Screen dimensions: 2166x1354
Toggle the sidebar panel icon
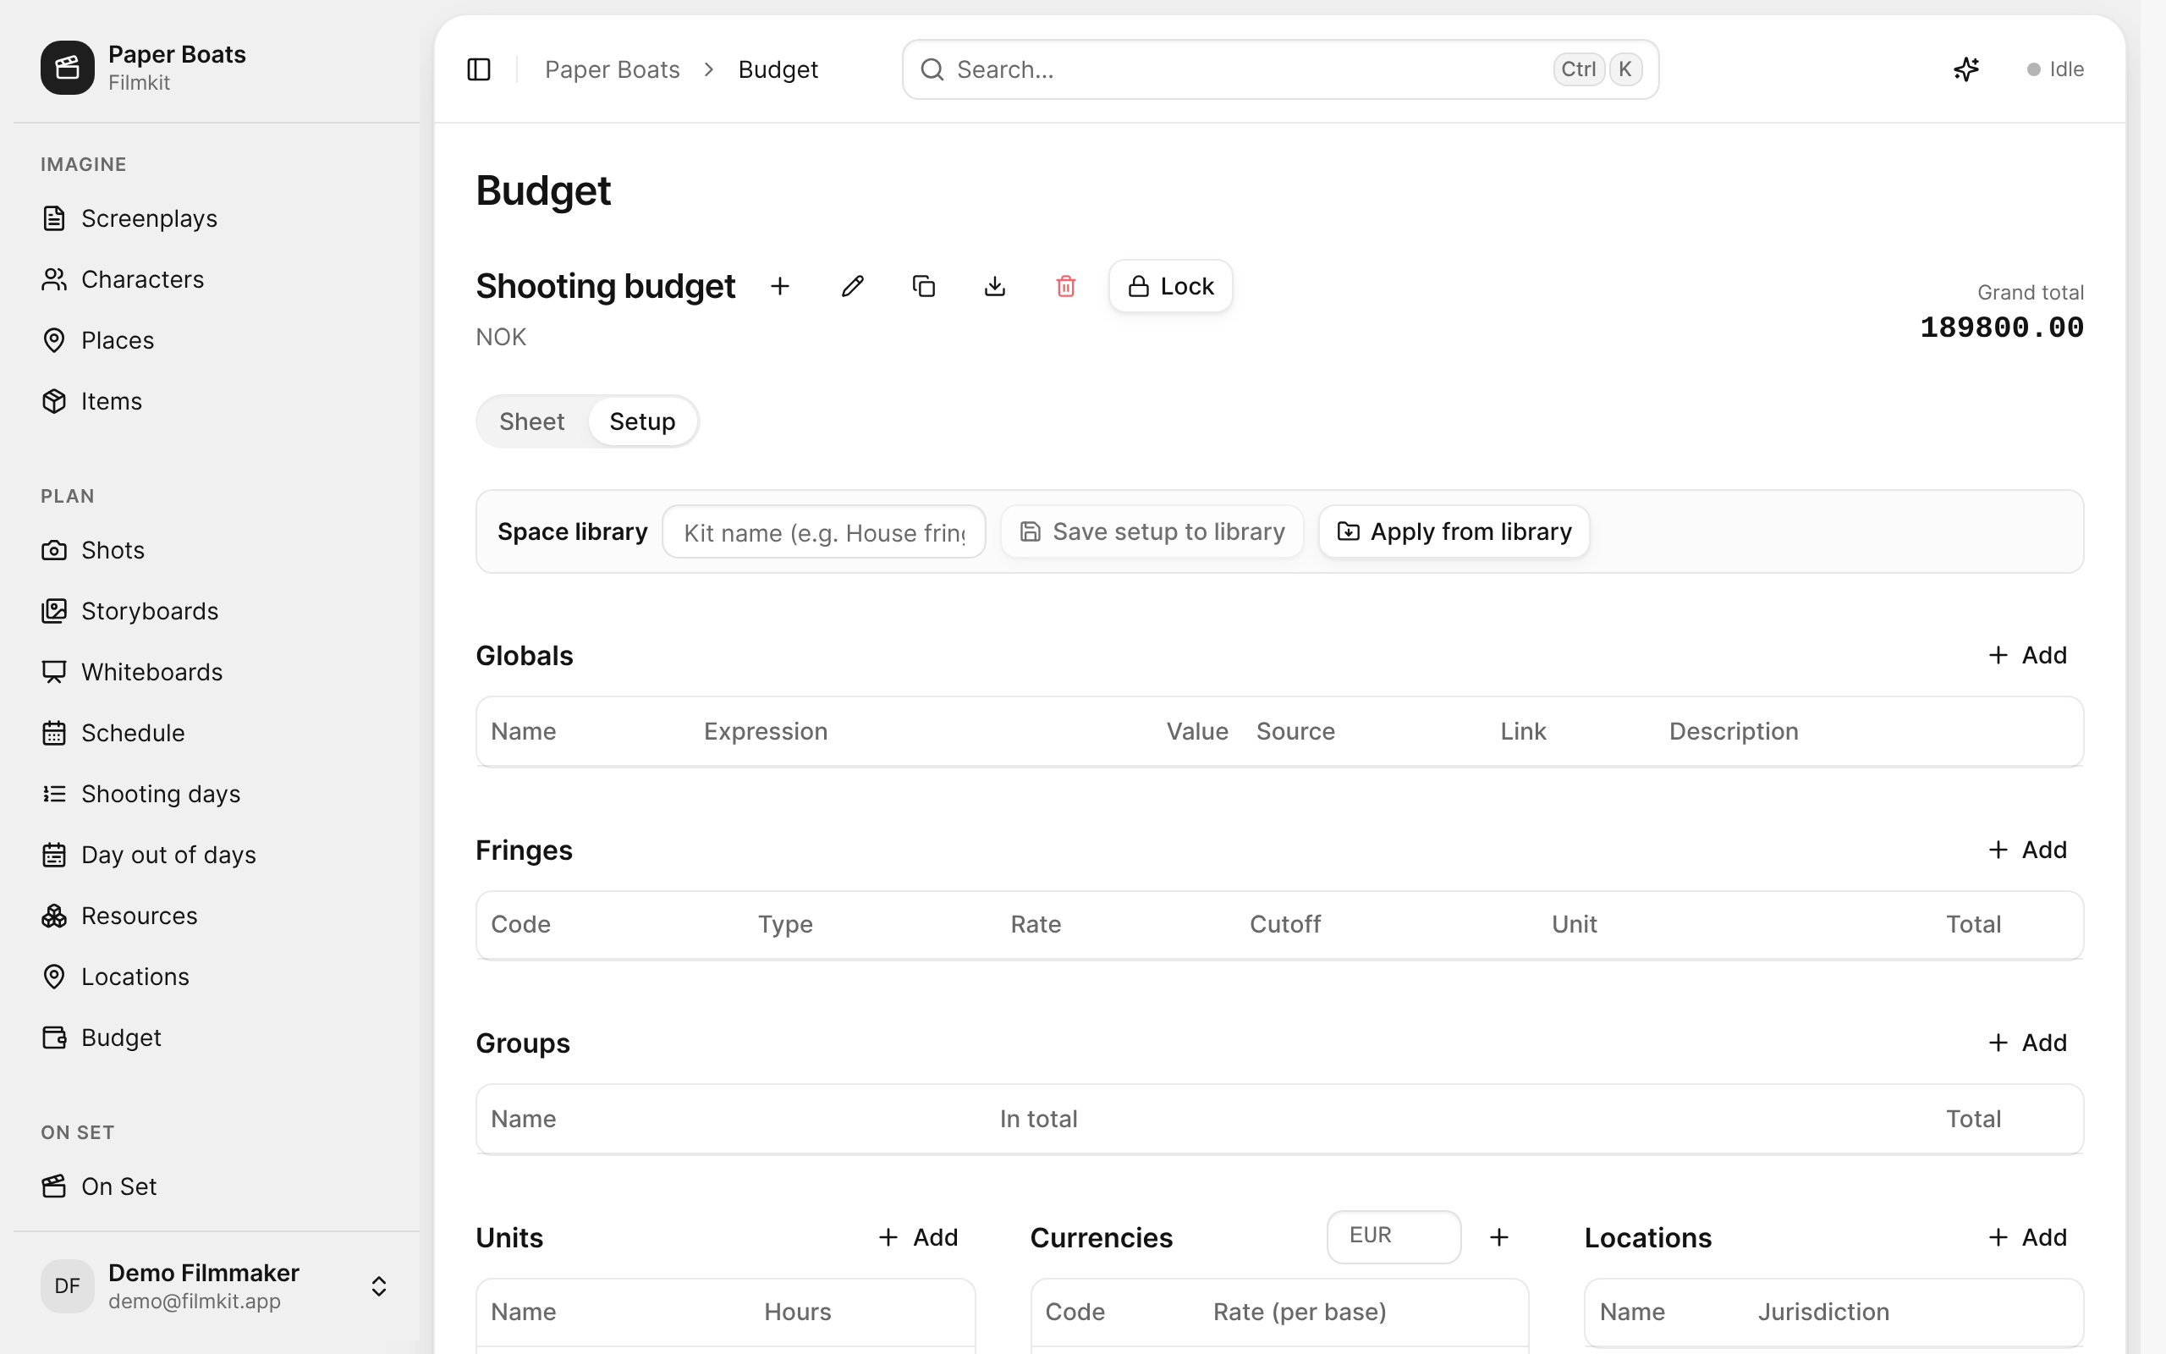pos(479,69)
